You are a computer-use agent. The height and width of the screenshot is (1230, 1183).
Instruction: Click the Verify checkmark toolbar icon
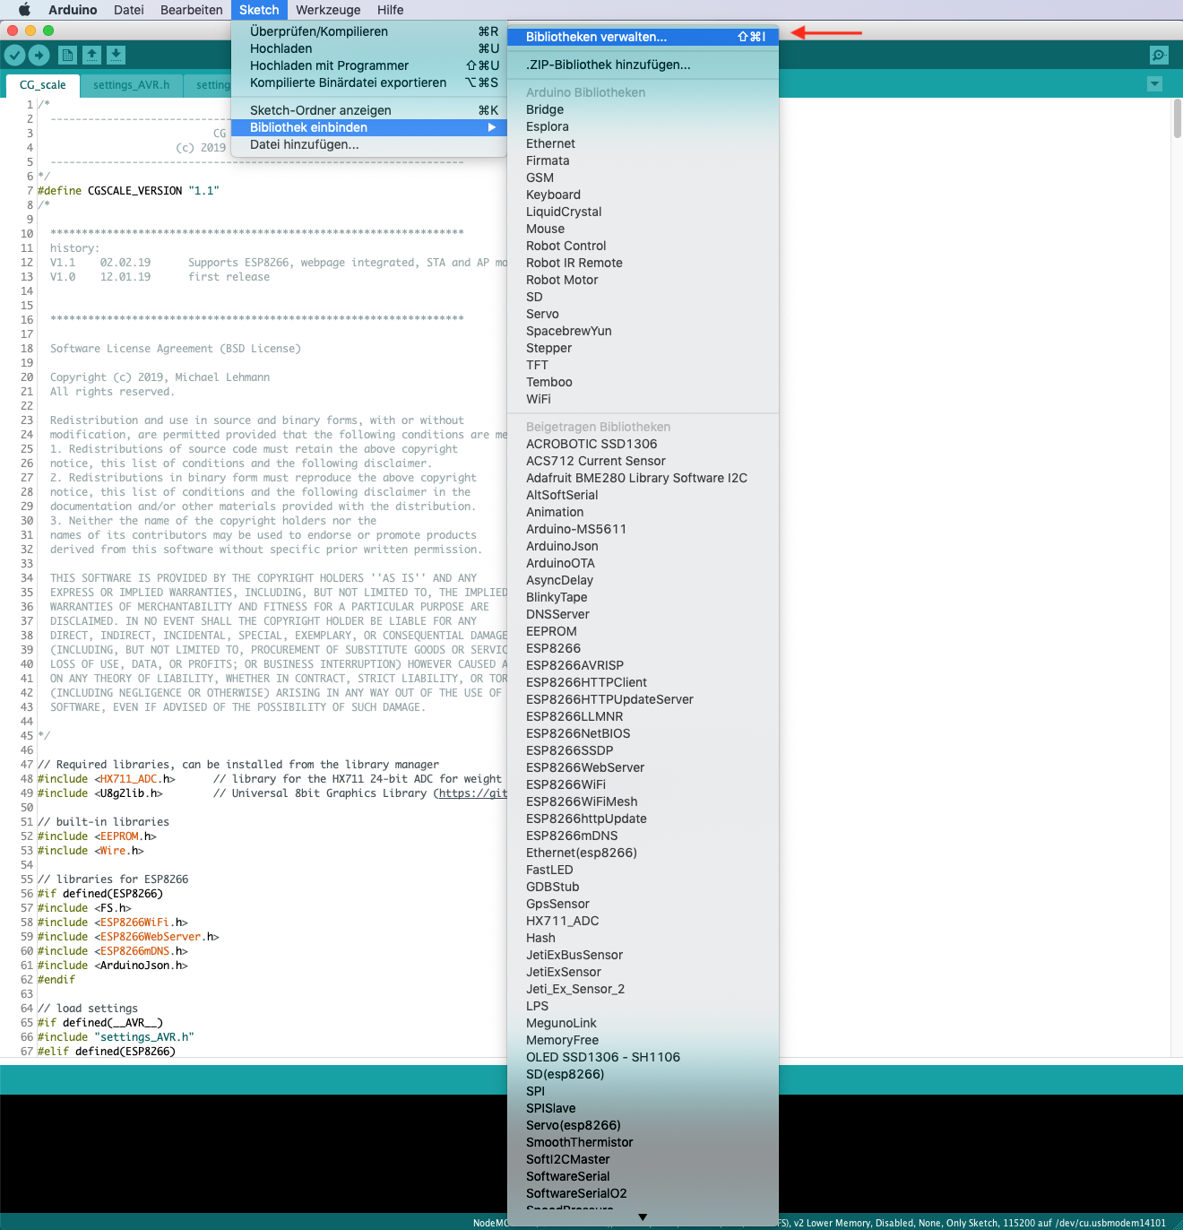(14, 56)
